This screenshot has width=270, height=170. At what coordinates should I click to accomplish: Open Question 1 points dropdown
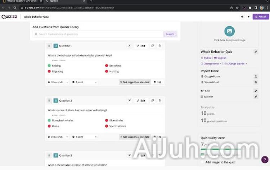[85, 82]
